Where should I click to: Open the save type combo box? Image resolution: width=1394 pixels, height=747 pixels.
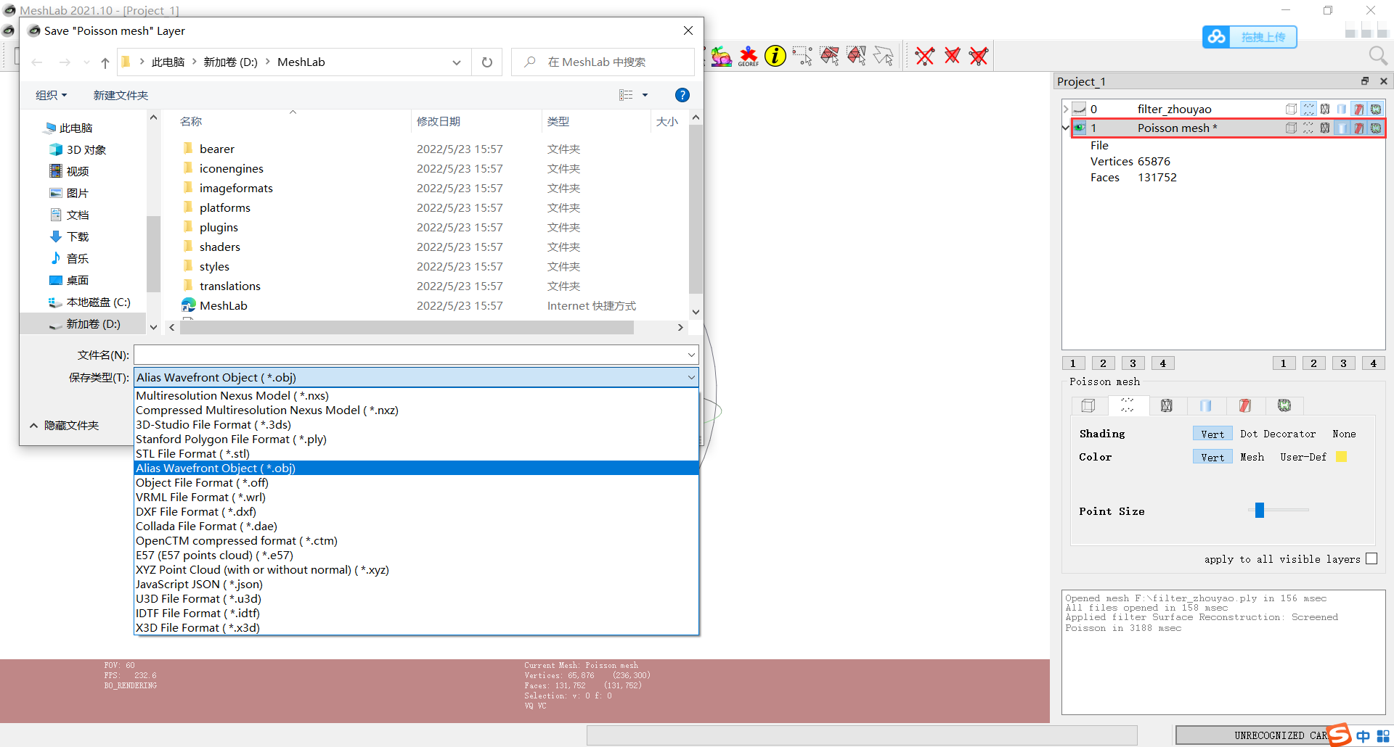click(x=417, y=377)
